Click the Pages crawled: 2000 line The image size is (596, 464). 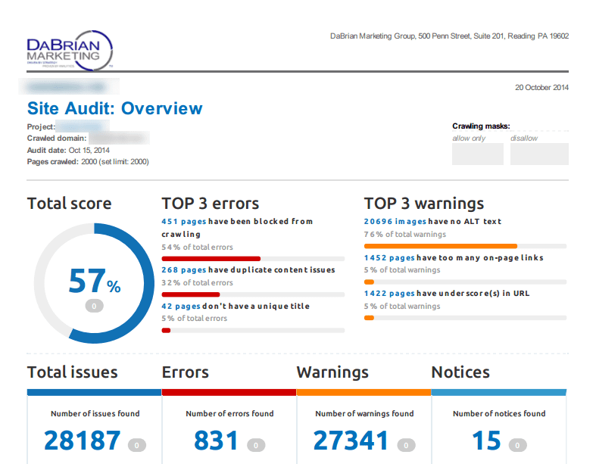88,161
